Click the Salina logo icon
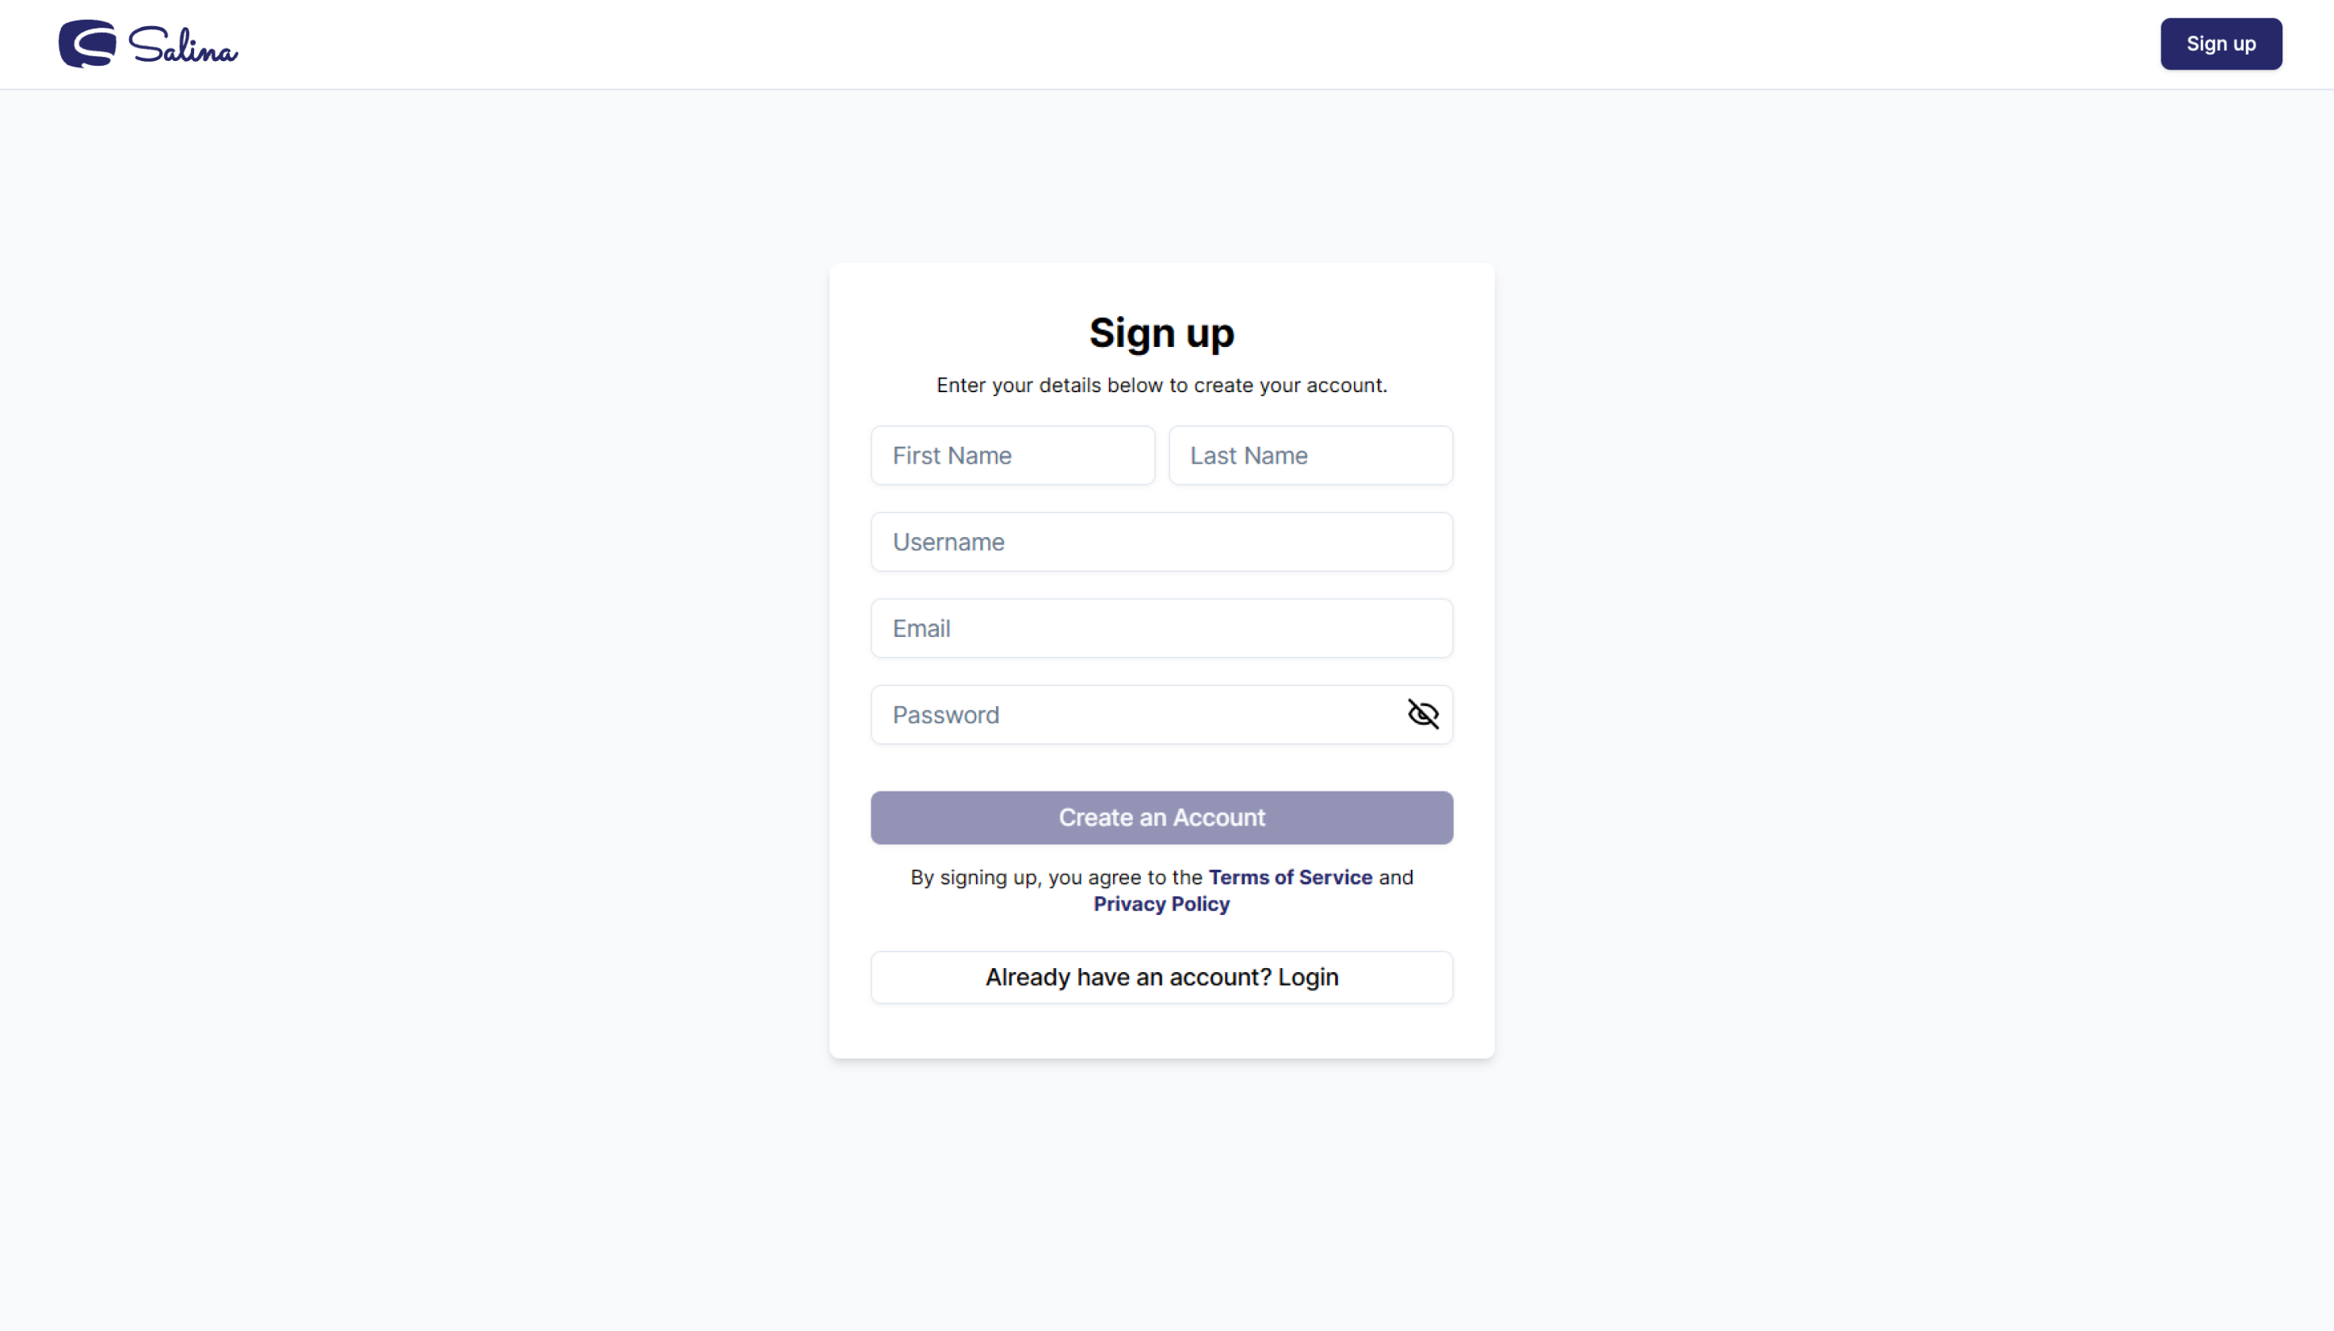 (x=88, y=44)
